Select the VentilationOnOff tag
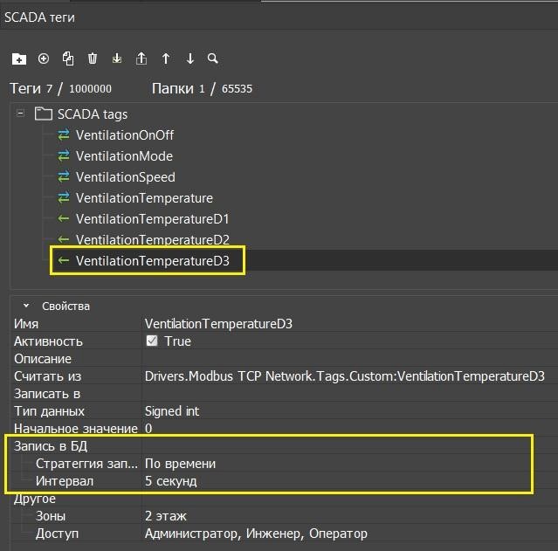The image size is (558, 551). pos(124,135)
